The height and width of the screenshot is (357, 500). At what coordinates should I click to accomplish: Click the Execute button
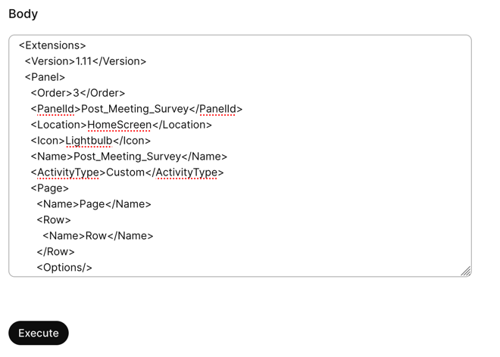click(x=39, y=333)
